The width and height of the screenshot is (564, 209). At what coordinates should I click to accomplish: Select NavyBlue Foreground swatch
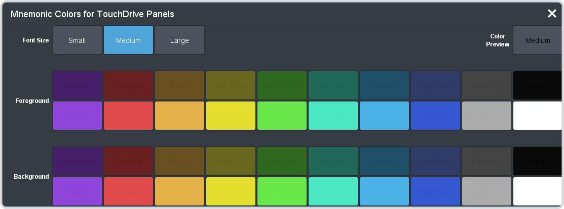coord(436,85)
